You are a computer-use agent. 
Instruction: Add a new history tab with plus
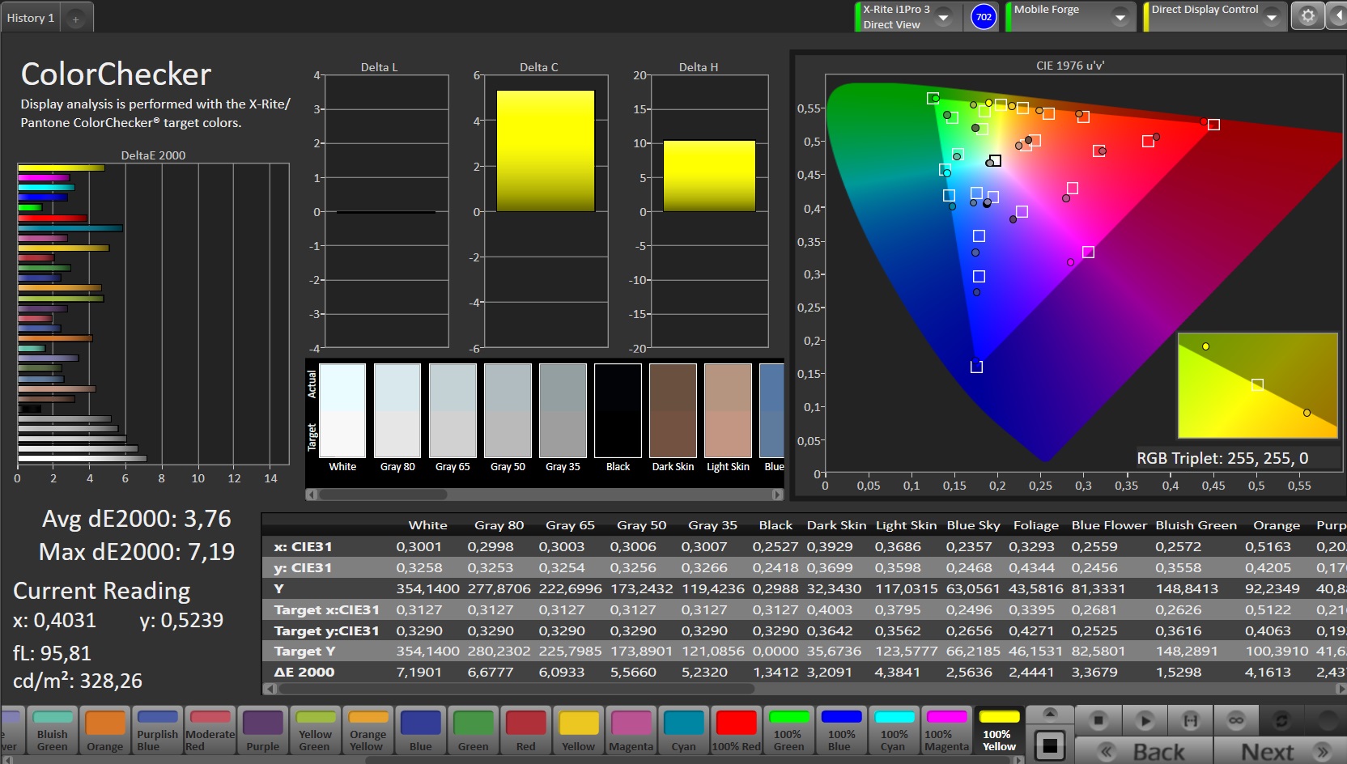pyautogui.click(x=75, y=19)
